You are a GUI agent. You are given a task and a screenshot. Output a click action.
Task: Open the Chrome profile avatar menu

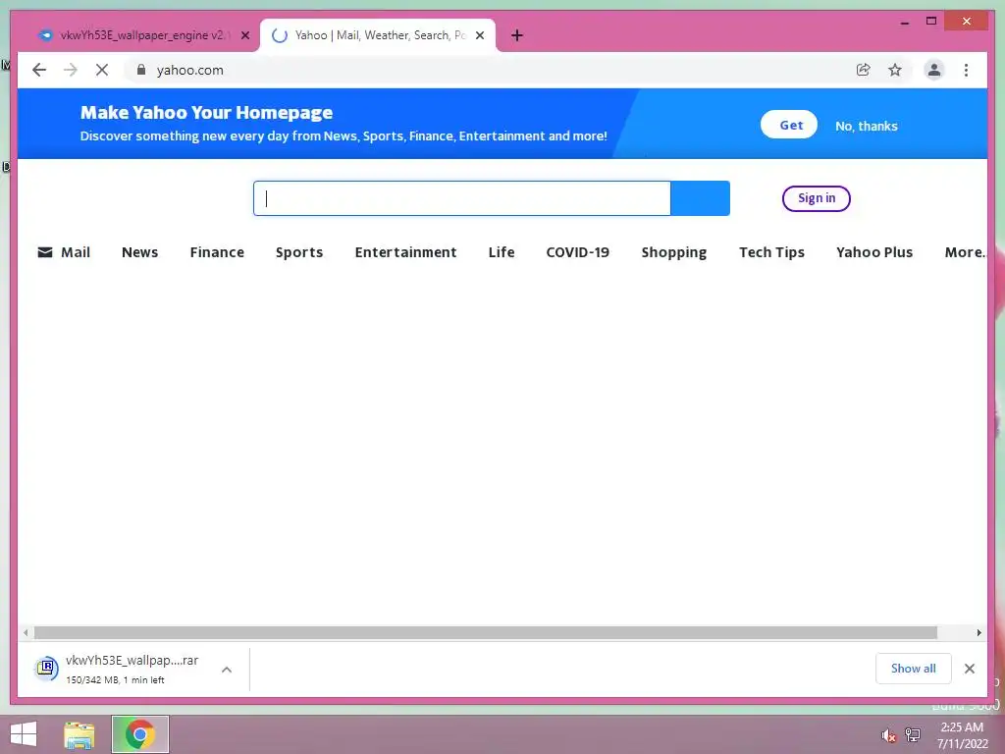click(x=934, y=70)
